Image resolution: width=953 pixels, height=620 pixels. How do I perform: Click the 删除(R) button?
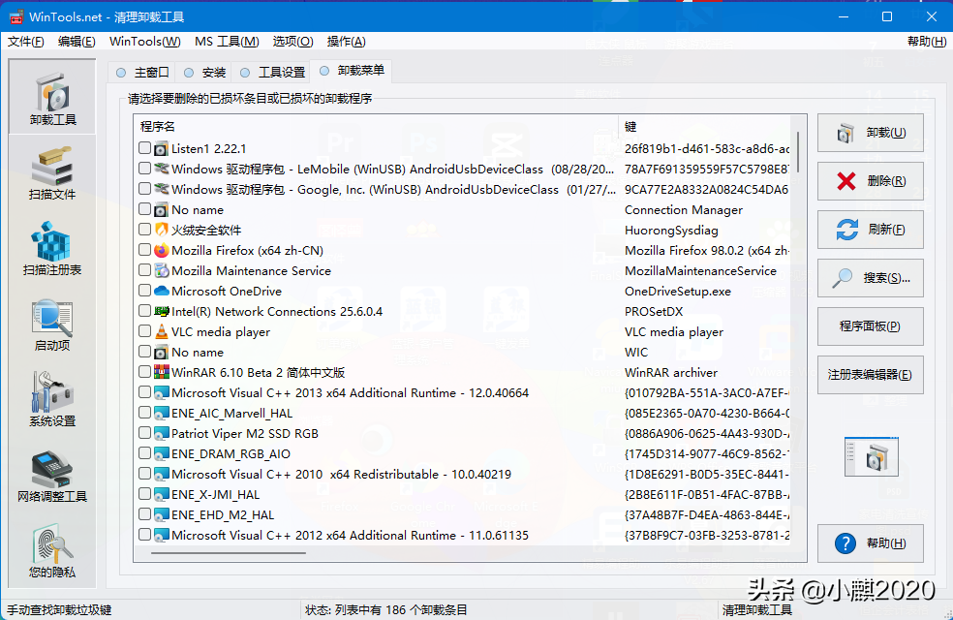[871, 180]
